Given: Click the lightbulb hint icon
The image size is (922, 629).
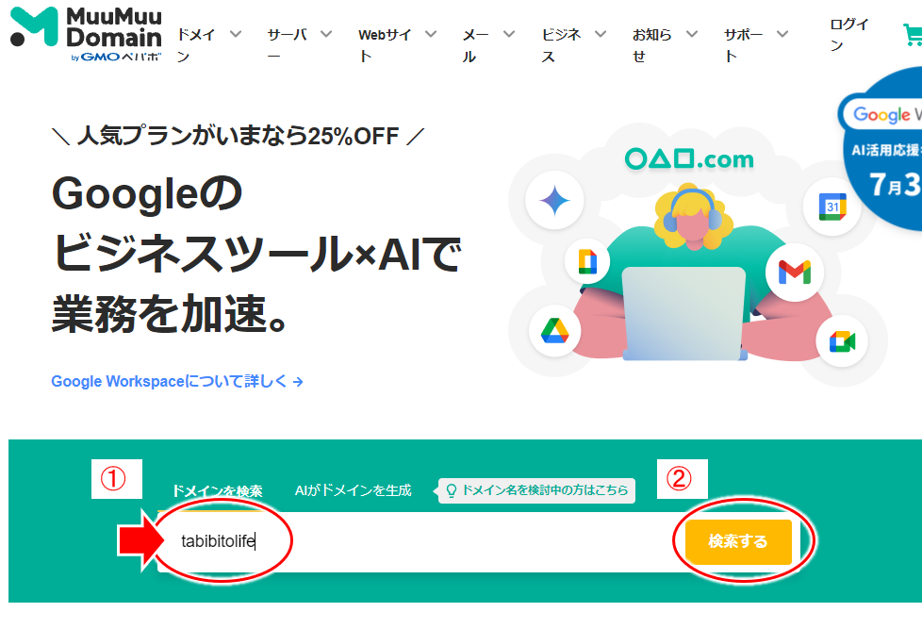Looking at the screenshot, I should click(x=452, y=490).
